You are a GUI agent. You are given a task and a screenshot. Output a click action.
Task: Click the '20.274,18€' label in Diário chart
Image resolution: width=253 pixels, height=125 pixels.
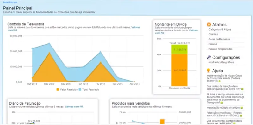coord(34,121)
